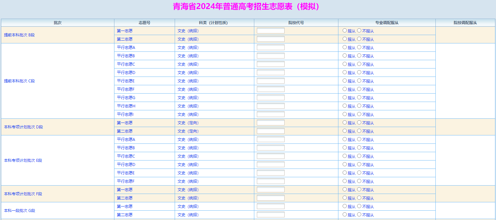Click the 提前本科批次 C段 batch label
This screenshot has width=496, height=220.
19,81
